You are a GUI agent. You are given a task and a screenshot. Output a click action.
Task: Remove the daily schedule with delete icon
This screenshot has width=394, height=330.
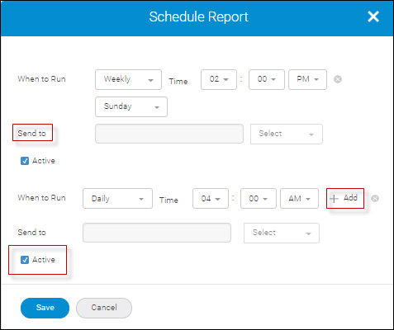pos(375,198)
